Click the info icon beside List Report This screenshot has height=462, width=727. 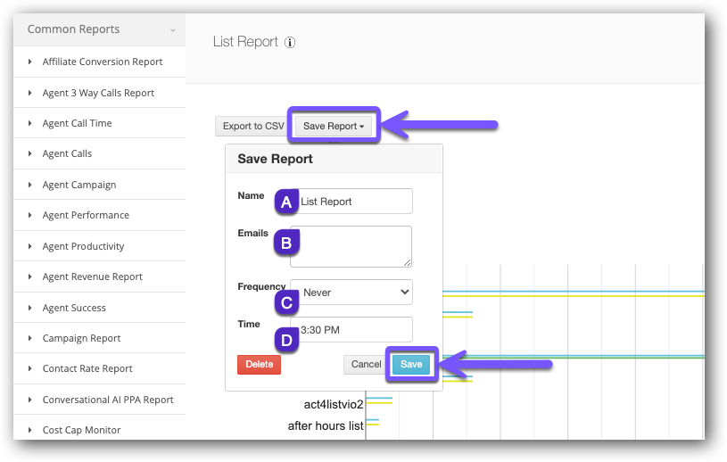pyautogui.click(x=290, y=42)
